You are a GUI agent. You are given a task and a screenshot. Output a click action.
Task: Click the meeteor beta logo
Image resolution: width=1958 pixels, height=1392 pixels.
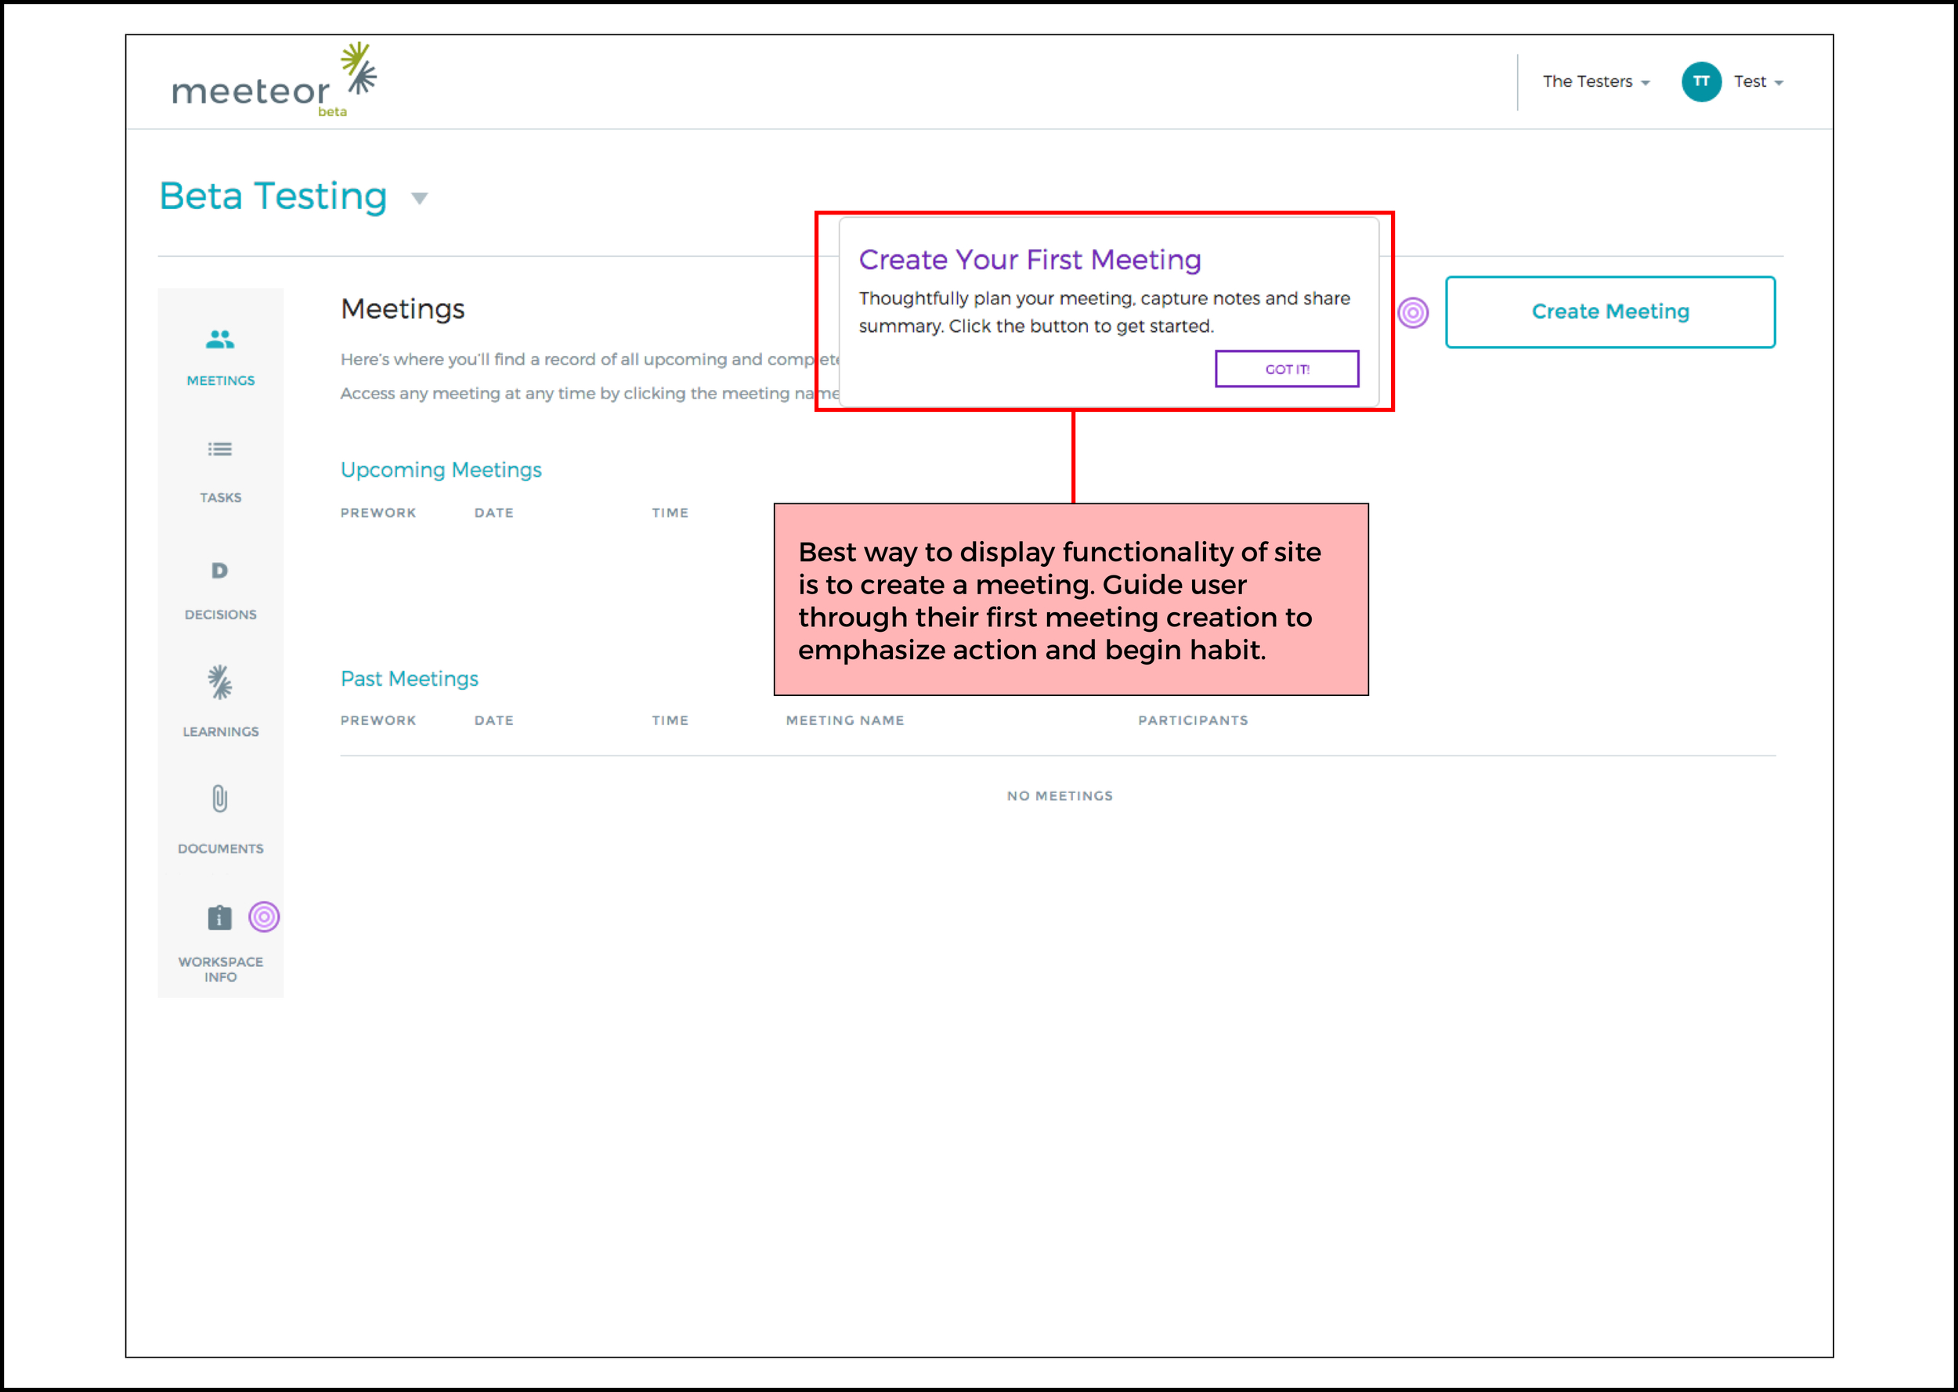pyautogui.click(x=273, y=81)
